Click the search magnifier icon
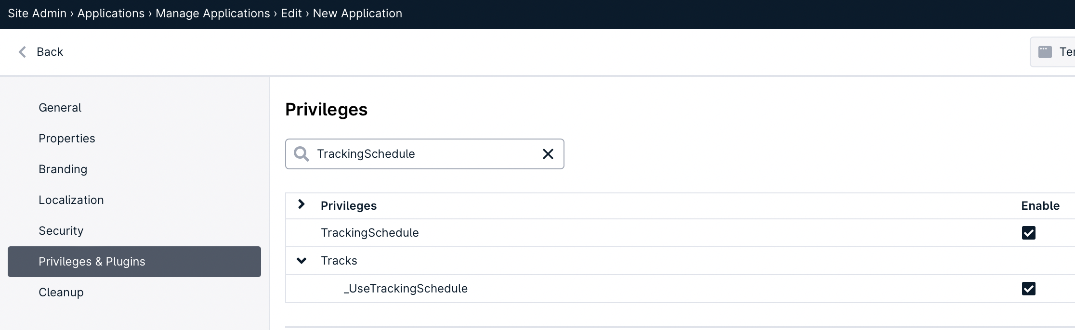 (302, 154)
